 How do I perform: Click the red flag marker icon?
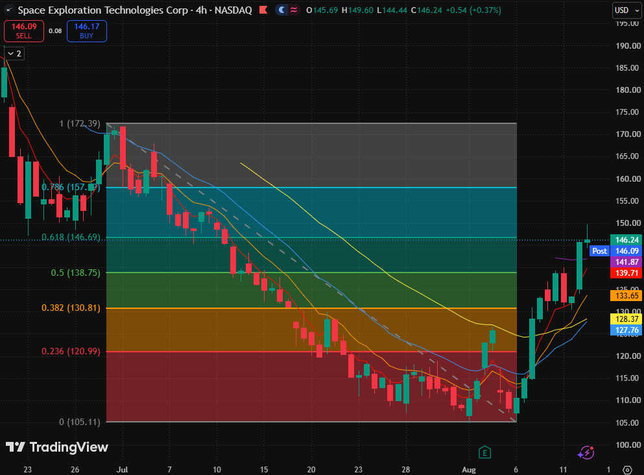coord(264,10)
